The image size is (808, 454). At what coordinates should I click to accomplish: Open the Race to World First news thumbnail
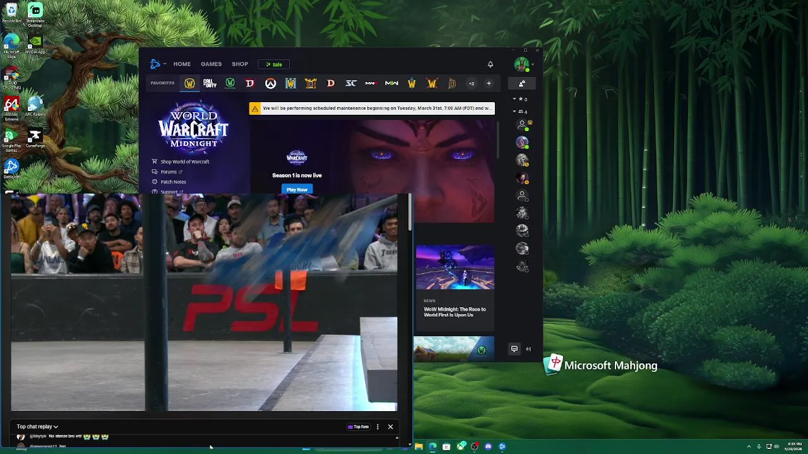pyautogui.click(x=455, y=267)
